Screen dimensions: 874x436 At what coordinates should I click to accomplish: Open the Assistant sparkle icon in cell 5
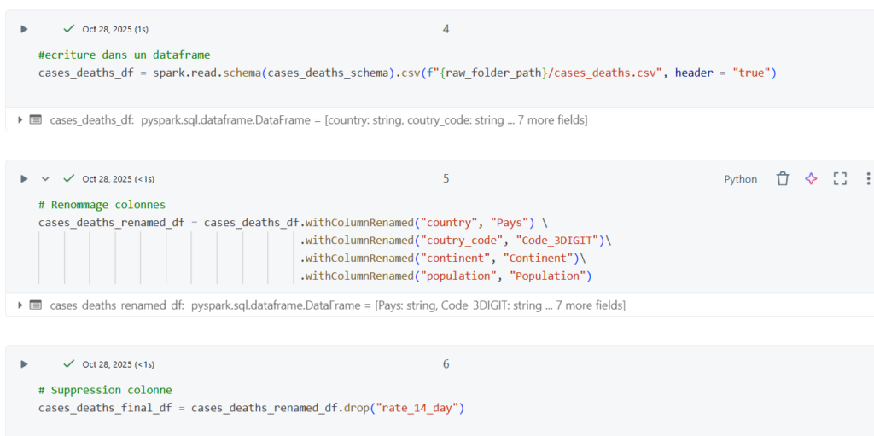(811, 179)
